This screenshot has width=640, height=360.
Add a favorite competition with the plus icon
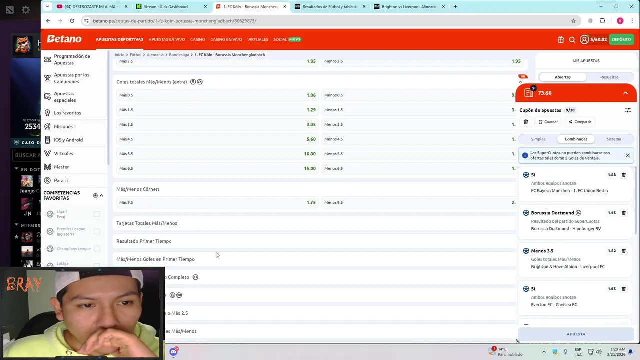95,195
